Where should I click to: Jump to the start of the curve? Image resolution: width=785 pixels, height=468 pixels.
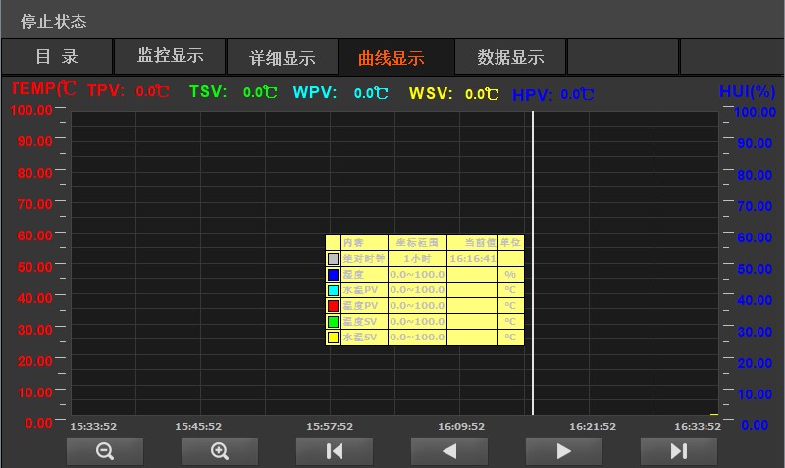(335, 451)
